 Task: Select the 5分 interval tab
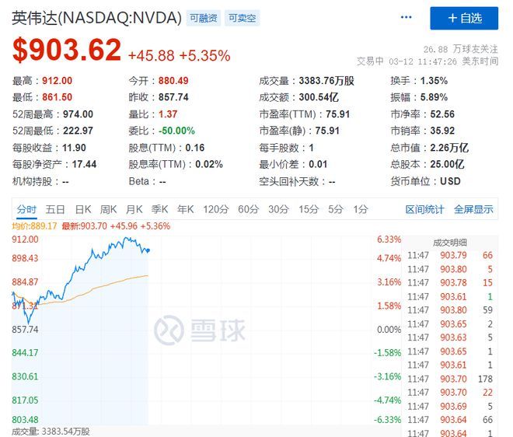click(x=335, y=209)
